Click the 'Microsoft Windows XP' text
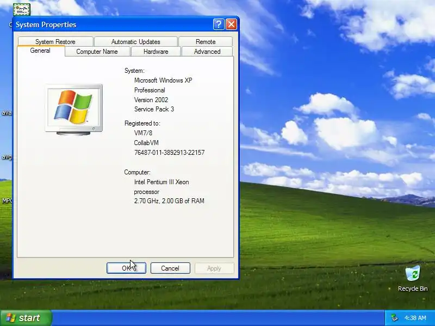The image size is (435, 326). pyautogui.click(x=163, y=80)
